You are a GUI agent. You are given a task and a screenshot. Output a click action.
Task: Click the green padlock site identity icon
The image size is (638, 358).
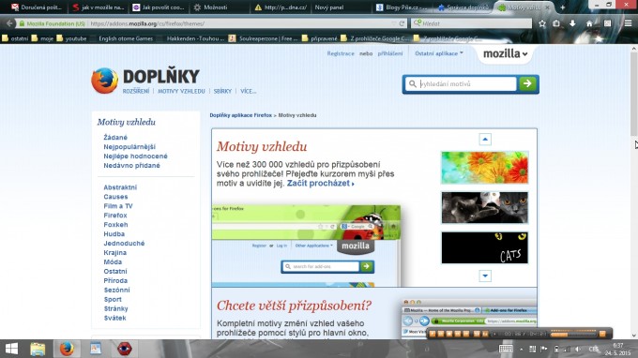[x=22, y=23]
